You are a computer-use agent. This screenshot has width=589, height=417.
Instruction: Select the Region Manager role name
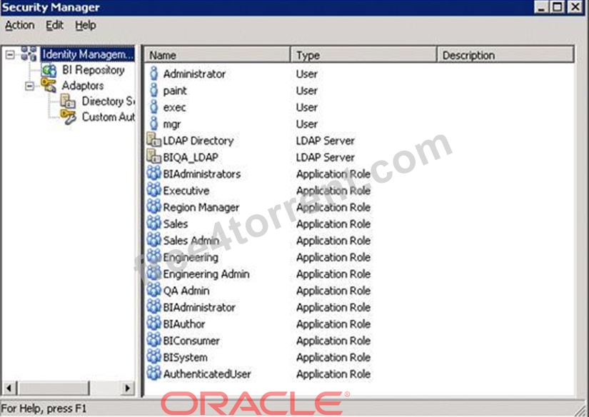coord(201,207)
